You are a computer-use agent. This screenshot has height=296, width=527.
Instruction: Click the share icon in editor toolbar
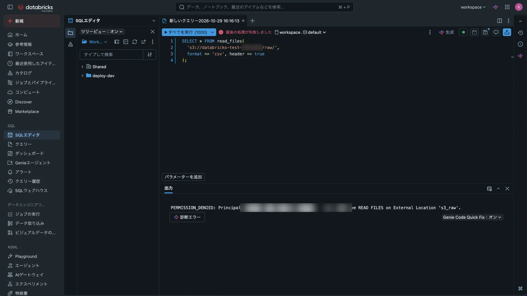[507, 32]
